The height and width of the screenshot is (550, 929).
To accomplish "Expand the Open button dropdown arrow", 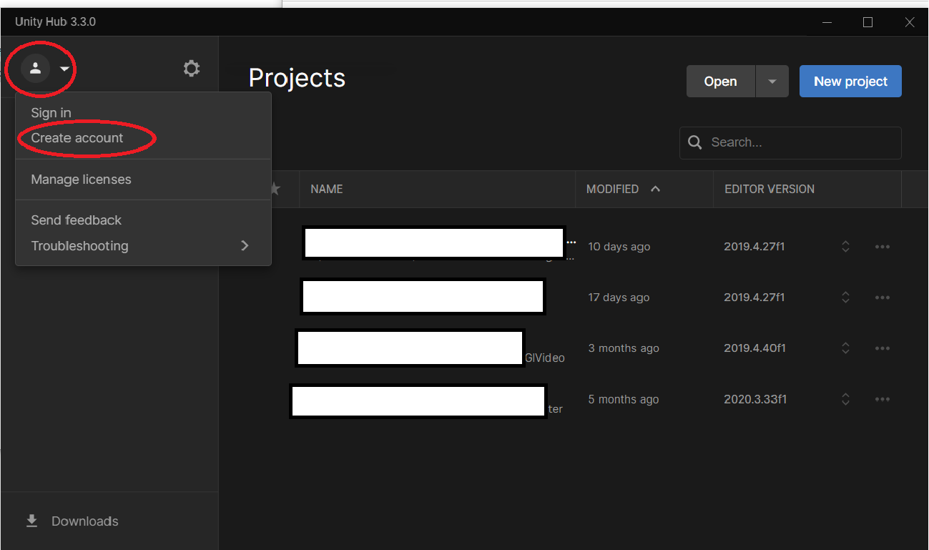I will 772,82.
